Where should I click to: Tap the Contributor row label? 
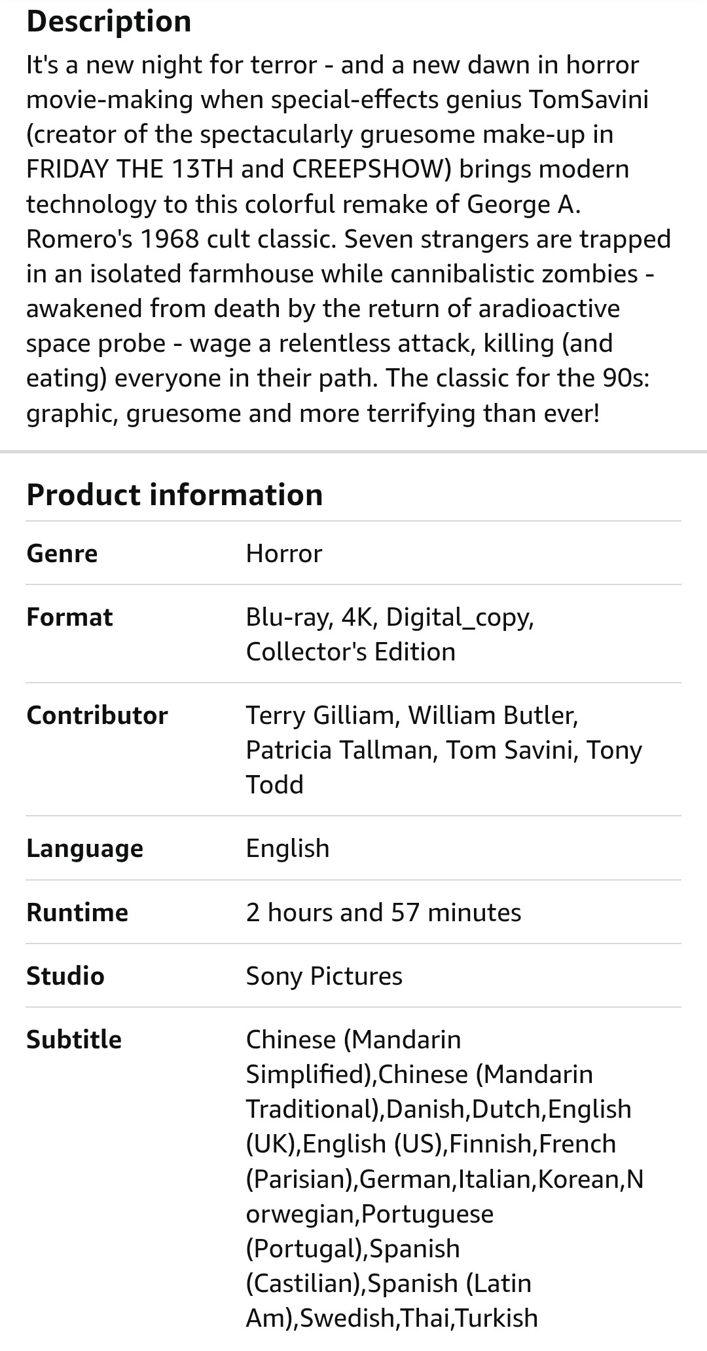[x=97, y=715]
